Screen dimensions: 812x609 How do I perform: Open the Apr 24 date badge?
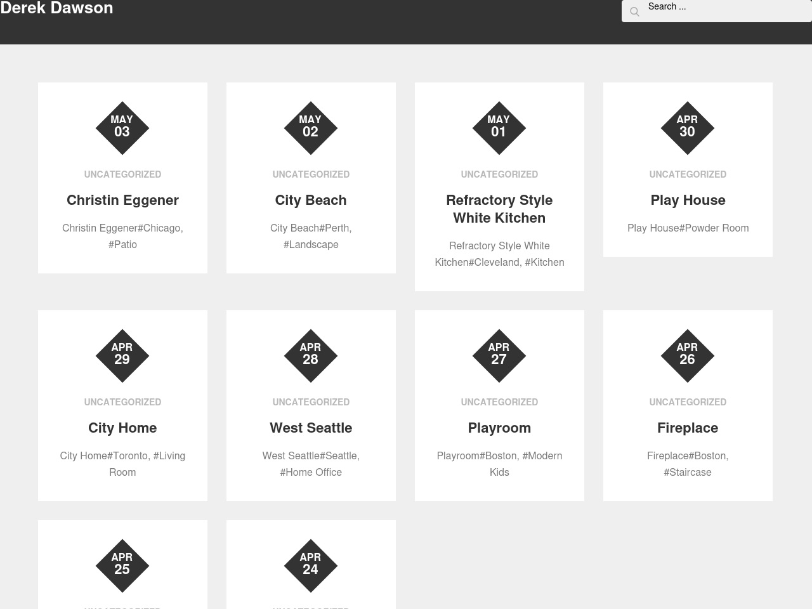[x=311, y=566]
